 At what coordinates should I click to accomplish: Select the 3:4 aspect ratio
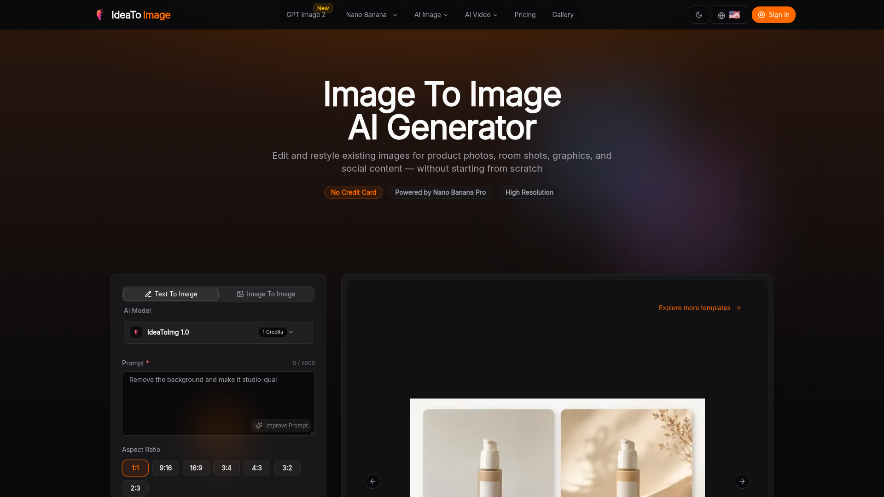pyautogui.click(x=227, y=468)
